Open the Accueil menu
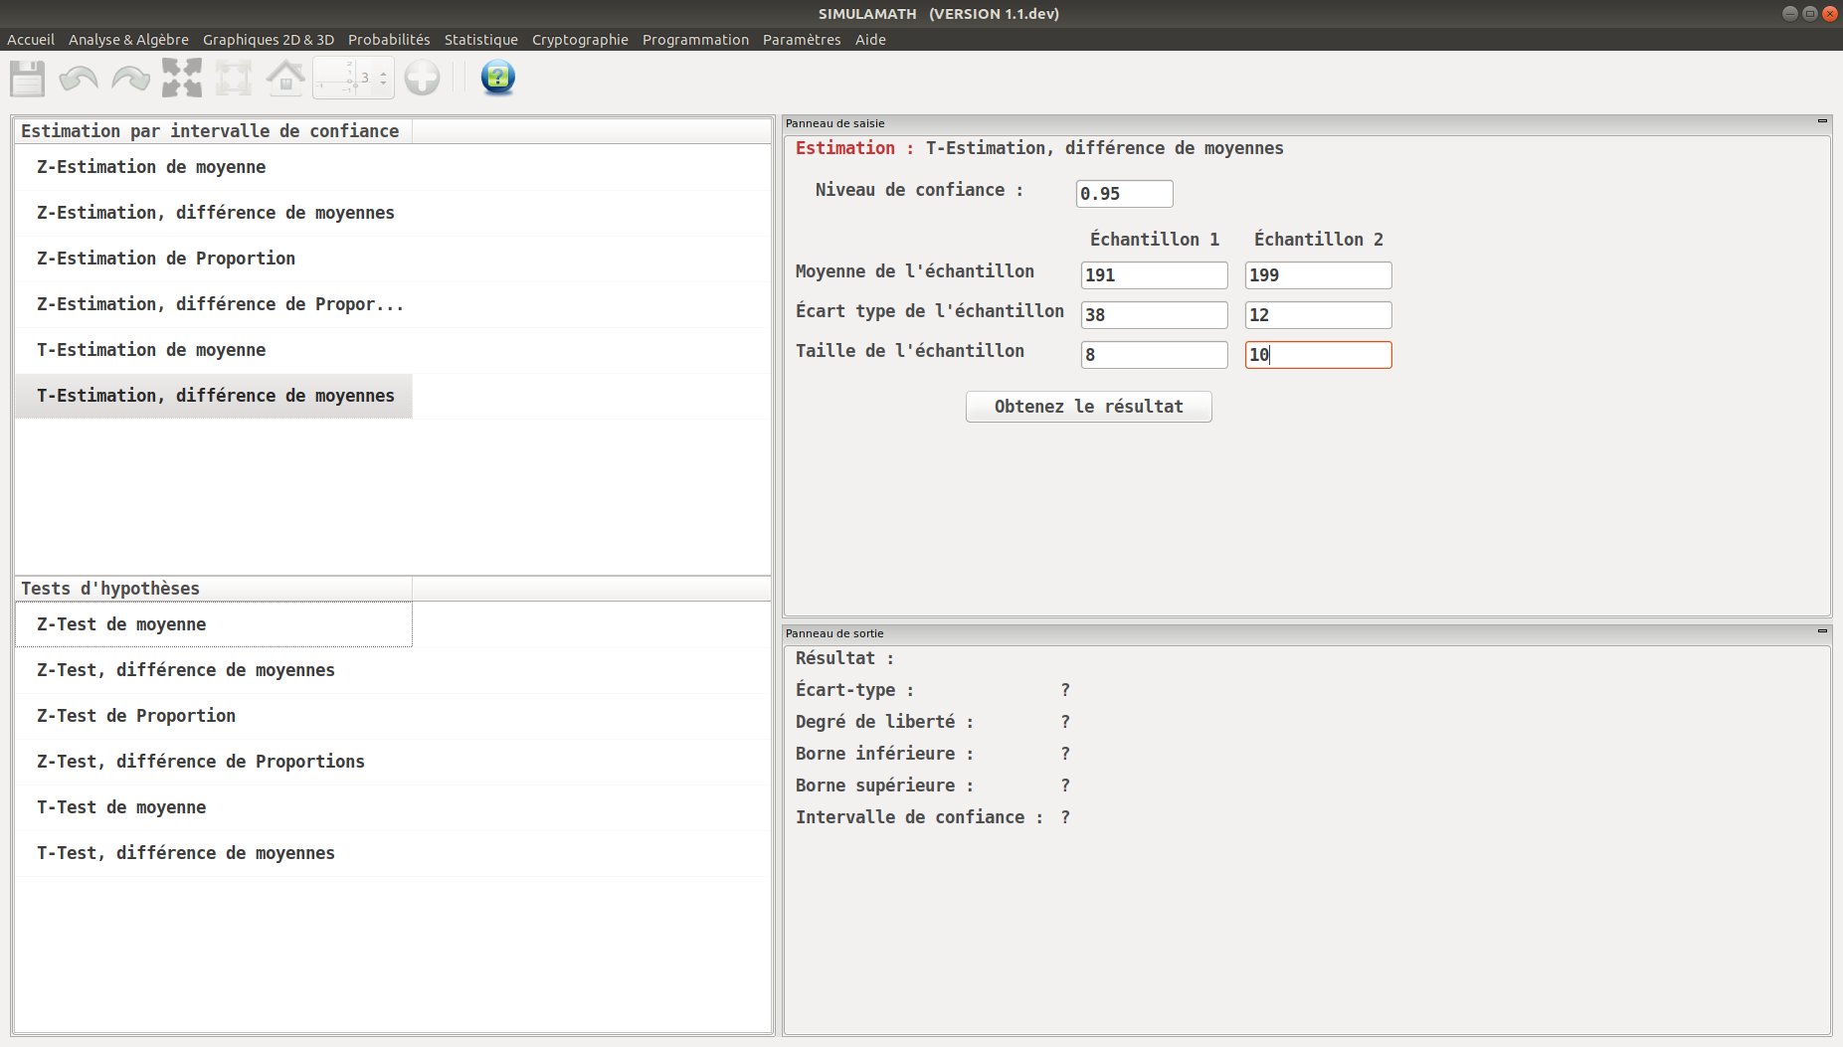The width and height of the screenshot is (1843, 1047). 31,40
